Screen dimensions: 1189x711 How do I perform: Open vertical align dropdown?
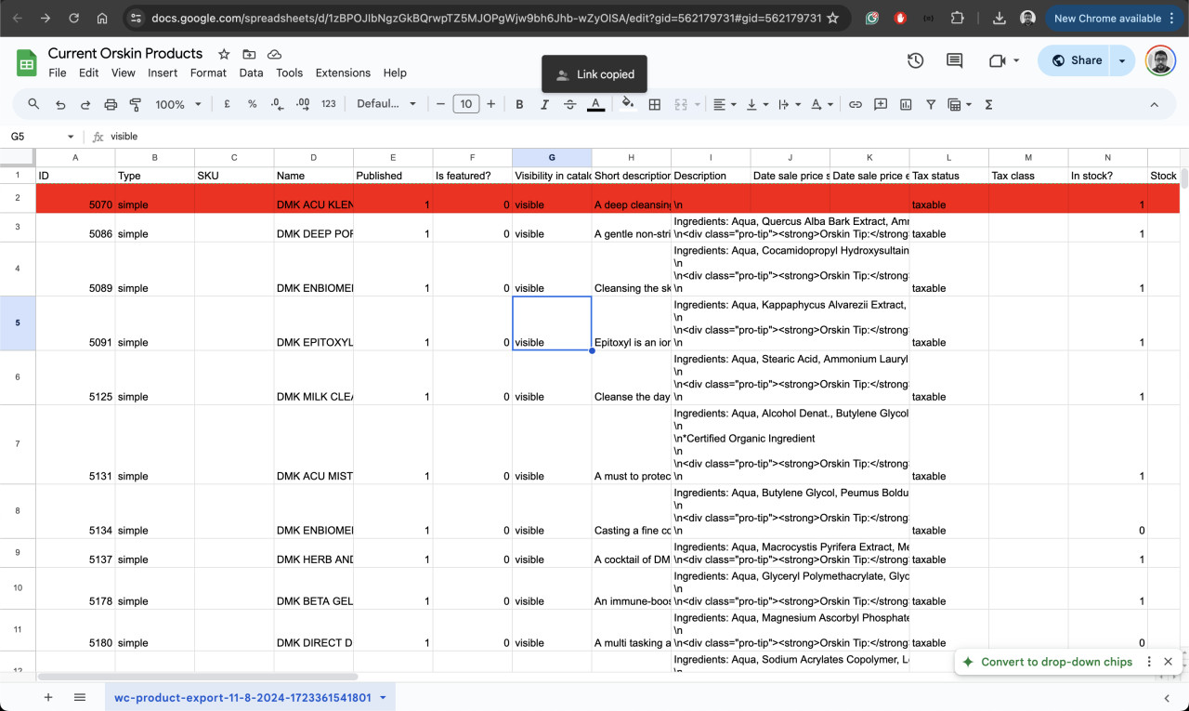coord(757,104)
